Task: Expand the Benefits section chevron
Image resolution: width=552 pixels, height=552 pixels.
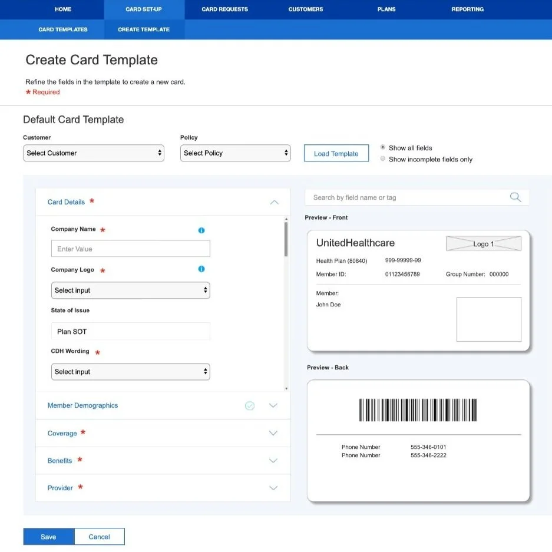Action: click(273, 461)
